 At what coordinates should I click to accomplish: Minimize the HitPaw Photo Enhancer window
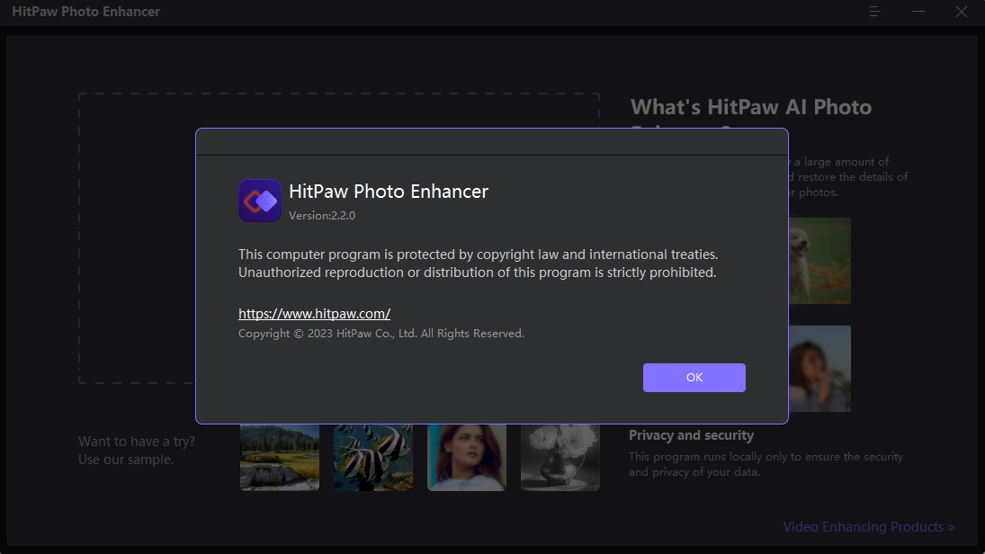[918, 12]
